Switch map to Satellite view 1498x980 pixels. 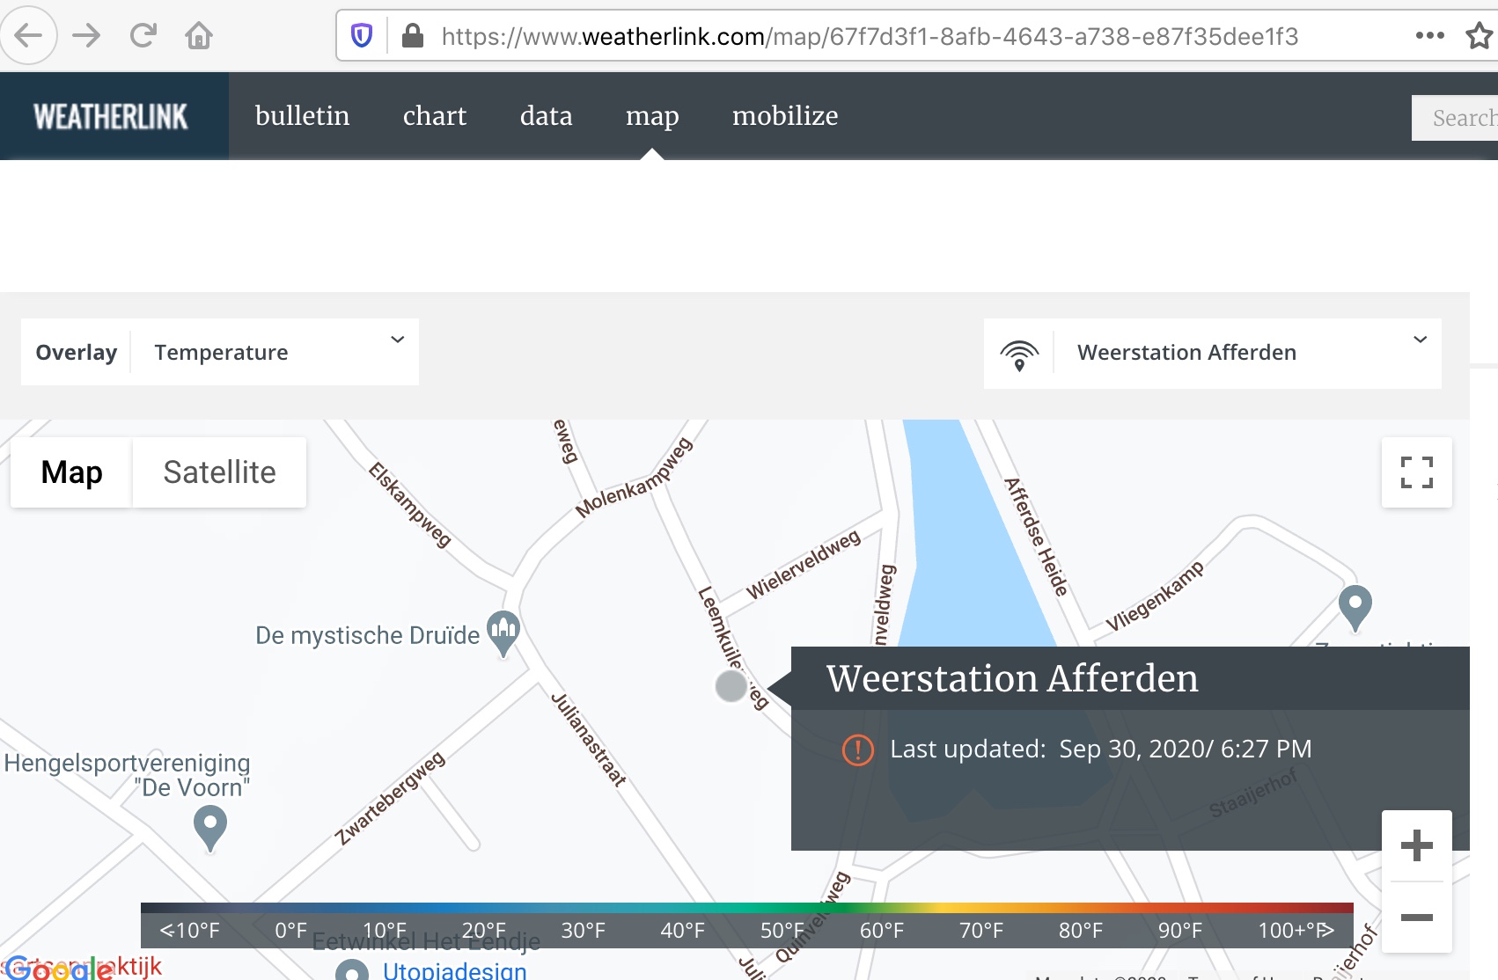coord(219,472)
